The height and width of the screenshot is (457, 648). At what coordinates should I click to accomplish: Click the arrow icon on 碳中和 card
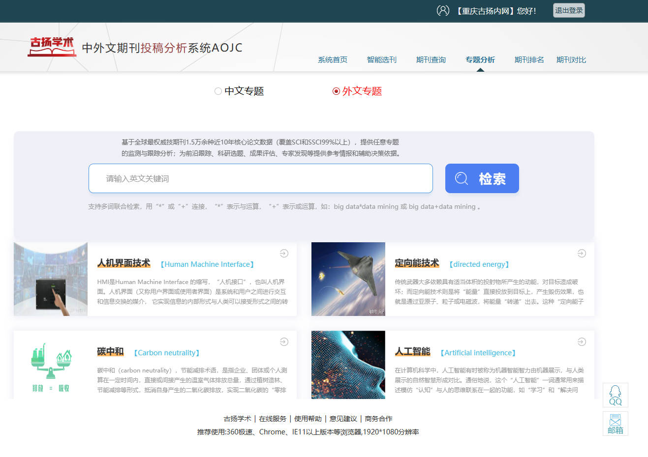(284, 342)
